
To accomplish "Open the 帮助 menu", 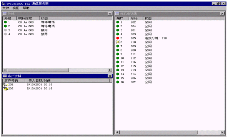I will coord(26,8).
